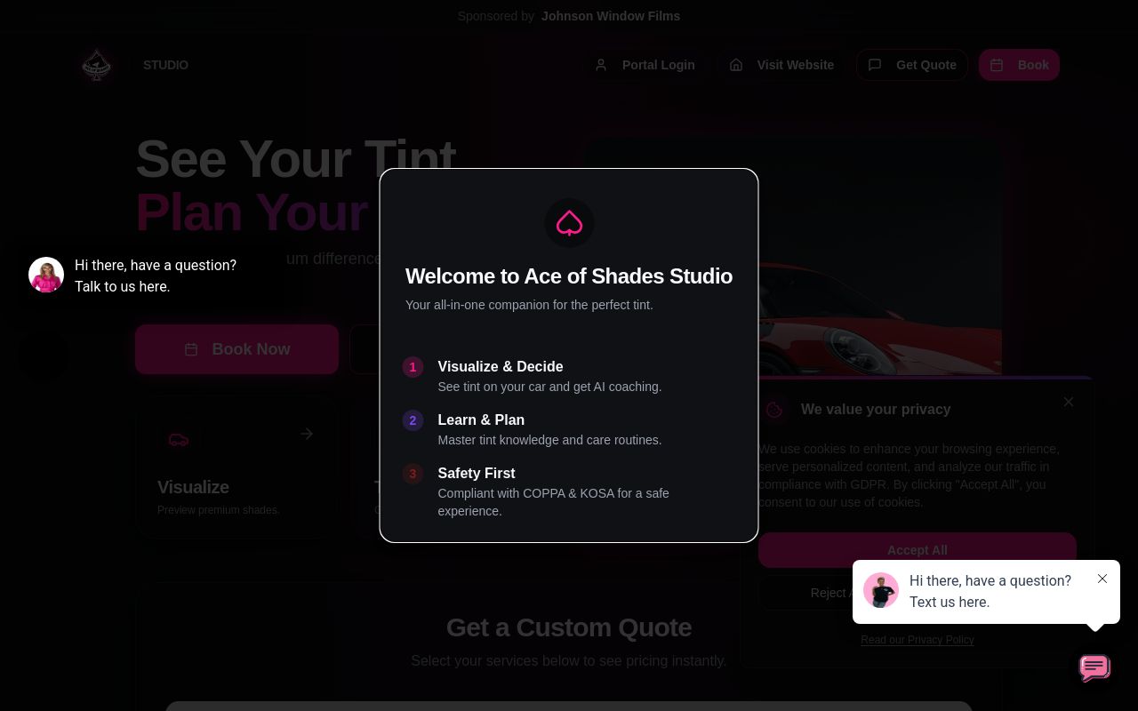Click the Portal Login user icon
The height and width of the screenshot is (711, 1138).
coord(601,65)
